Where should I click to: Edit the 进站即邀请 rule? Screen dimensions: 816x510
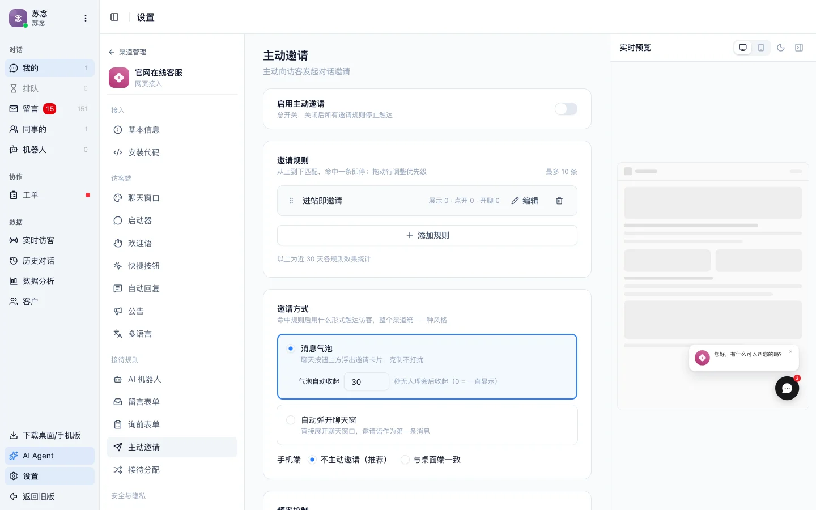[525, 201]
